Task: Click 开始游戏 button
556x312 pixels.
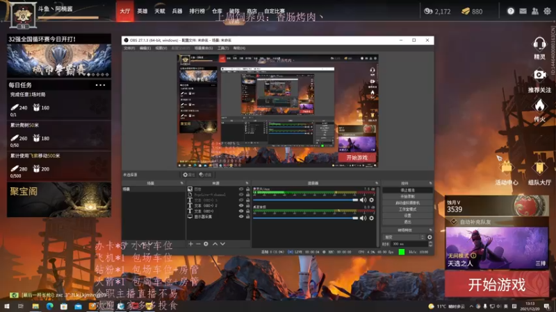Action: [496, 284]
